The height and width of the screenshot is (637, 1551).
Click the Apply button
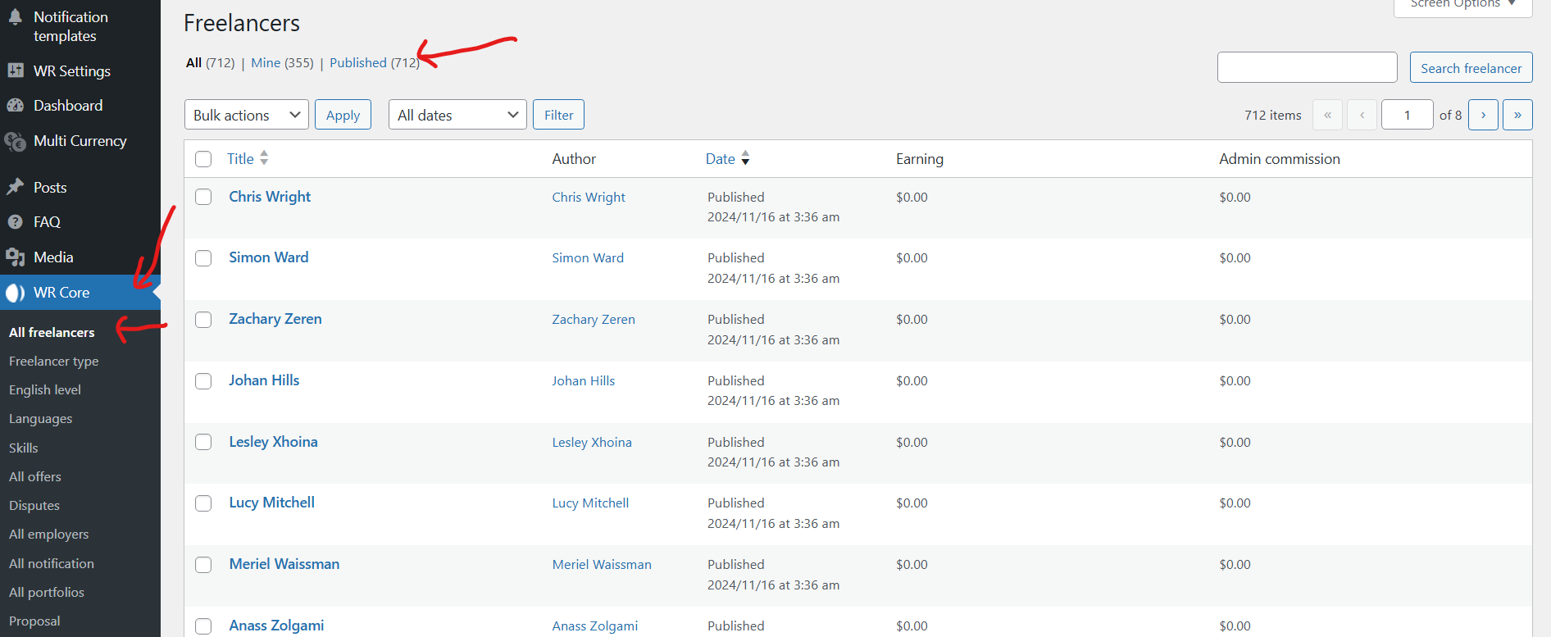[x=343, y=115]
